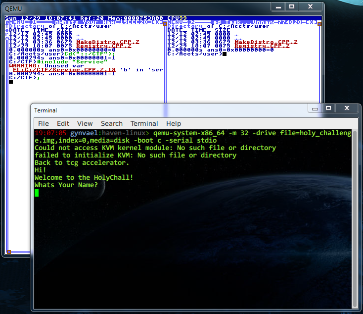This screenshot has height=314, width=363.
Task: Minimize the Terminal window
Action: (315, 108)
